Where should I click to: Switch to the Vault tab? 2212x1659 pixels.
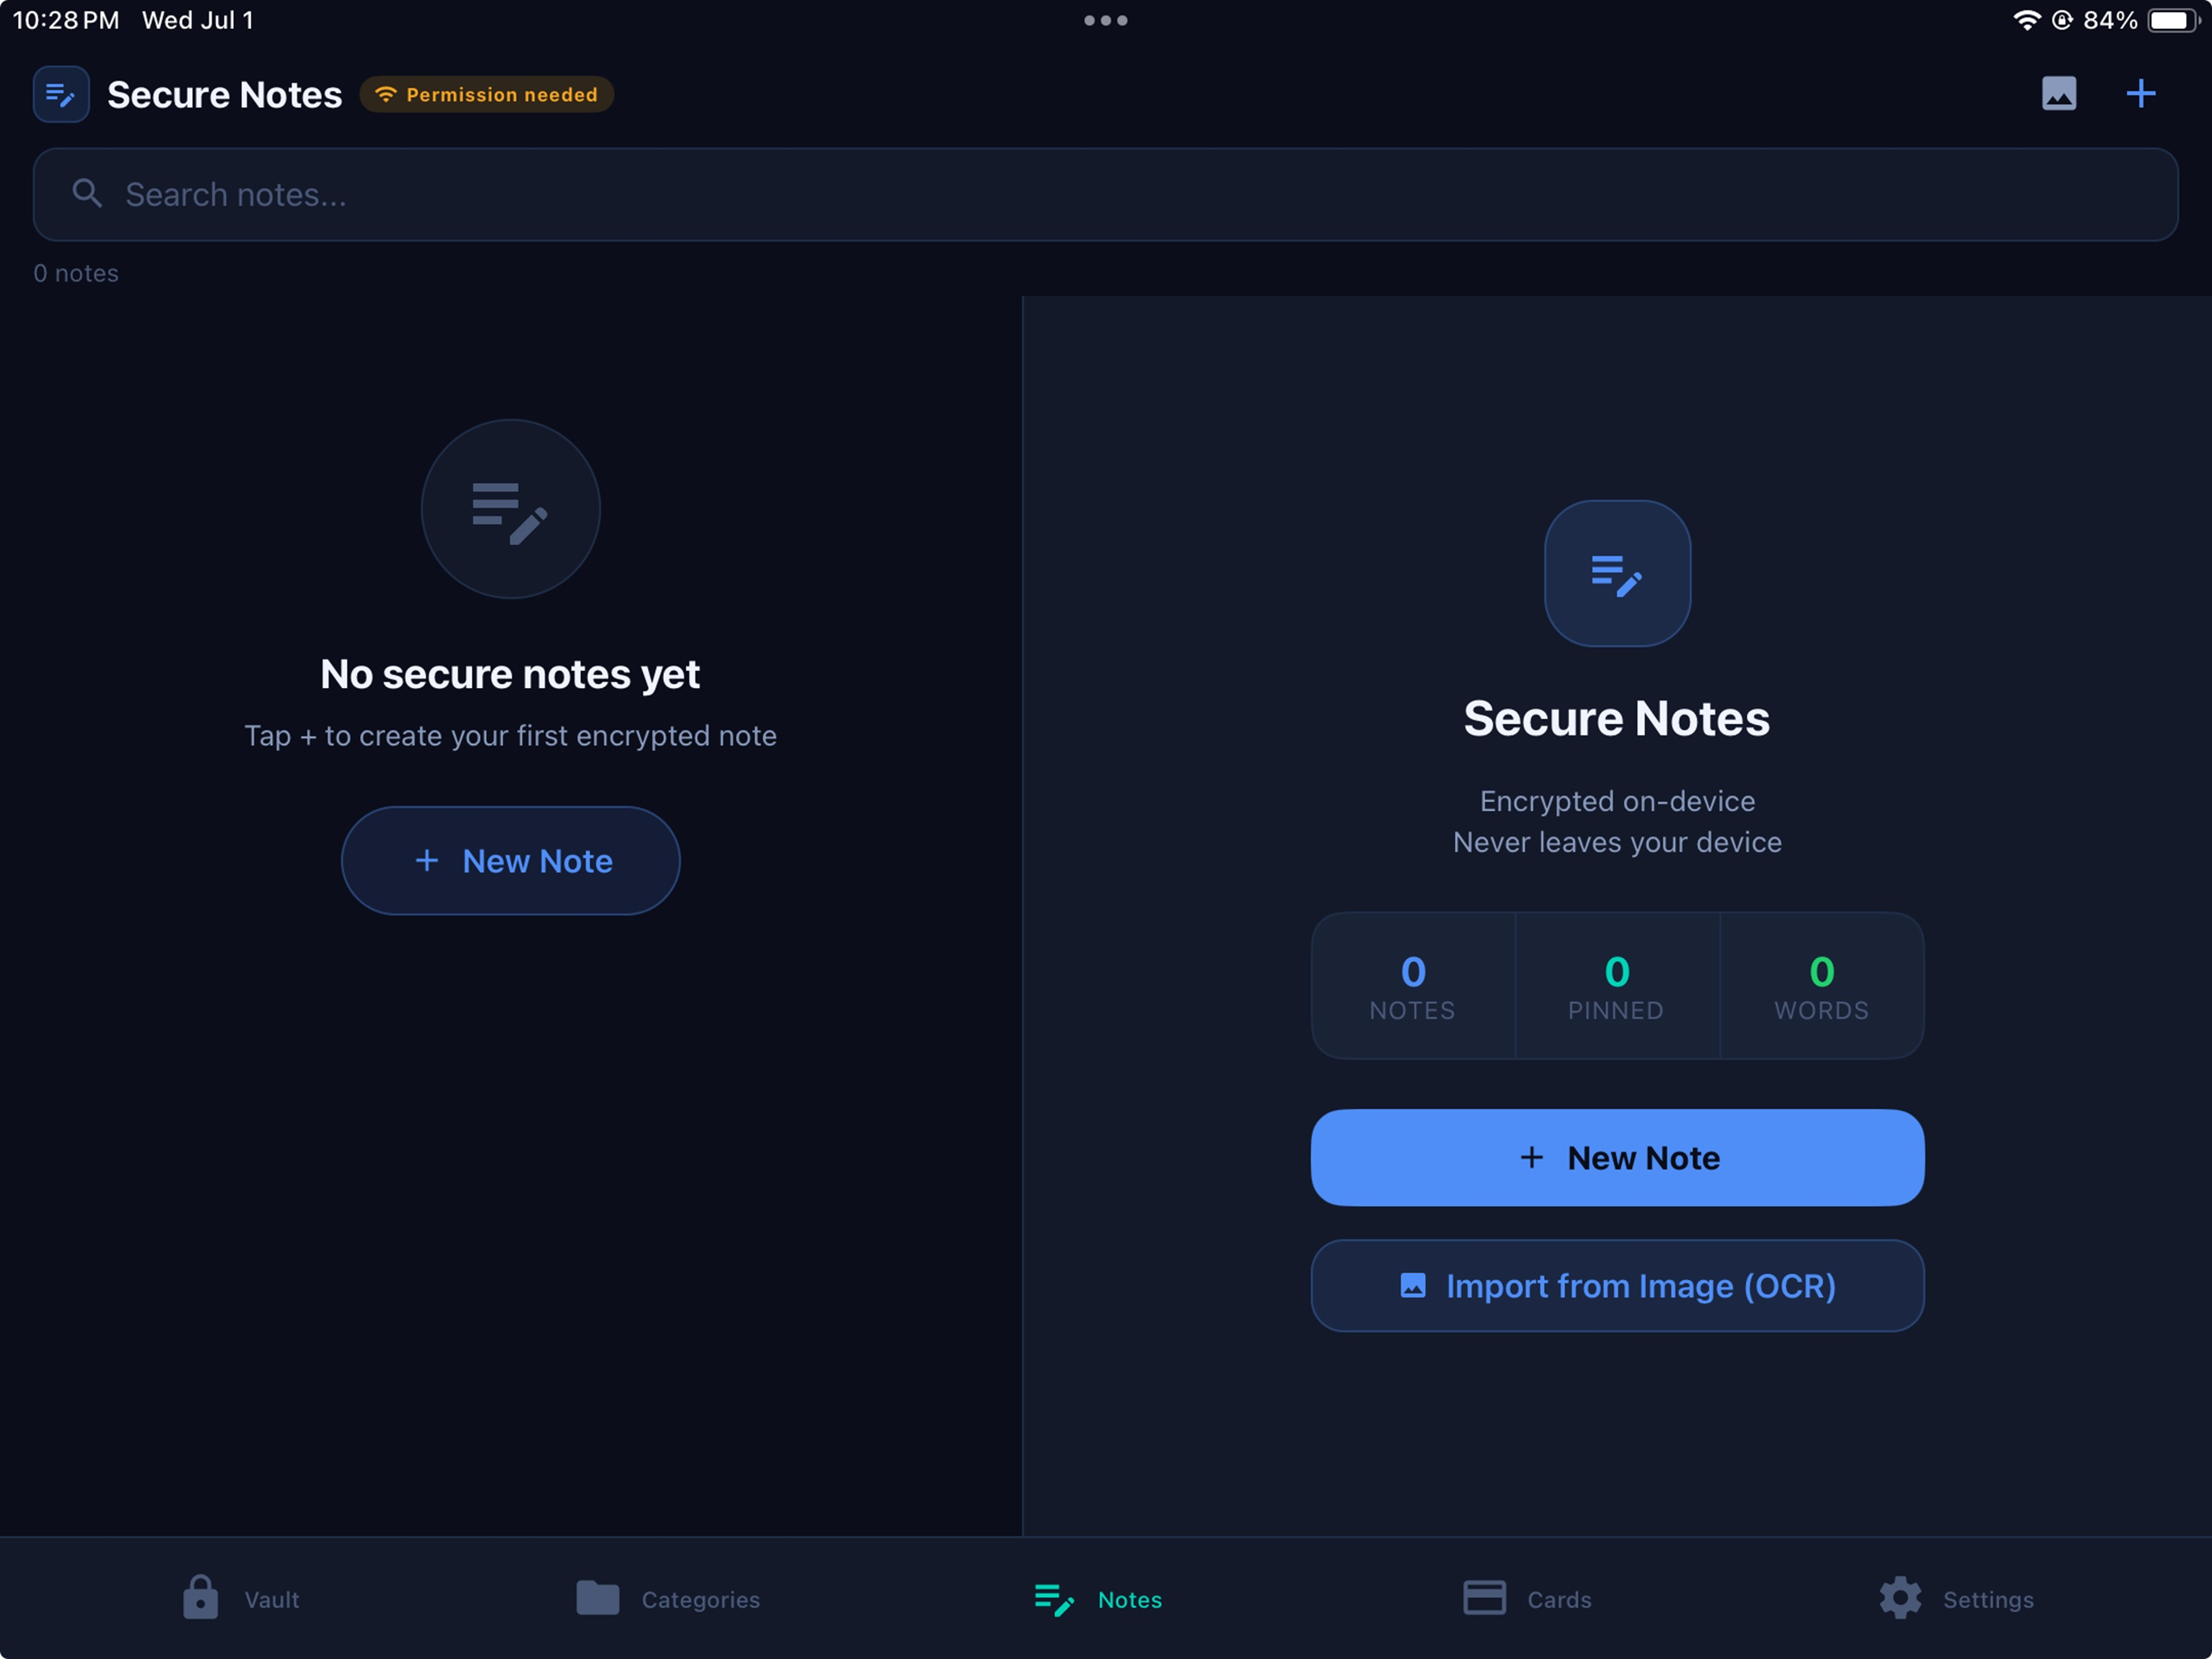tap(241, 1599)
